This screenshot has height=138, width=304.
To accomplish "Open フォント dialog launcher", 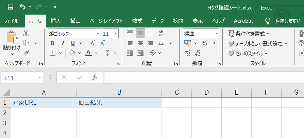I will pos(118,63).
